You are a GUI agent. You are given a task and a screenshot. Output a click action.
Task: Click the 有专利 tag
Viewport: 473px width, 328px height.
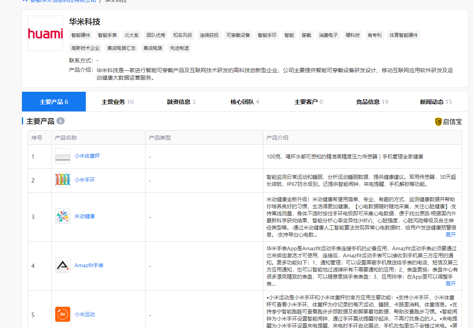375,35
